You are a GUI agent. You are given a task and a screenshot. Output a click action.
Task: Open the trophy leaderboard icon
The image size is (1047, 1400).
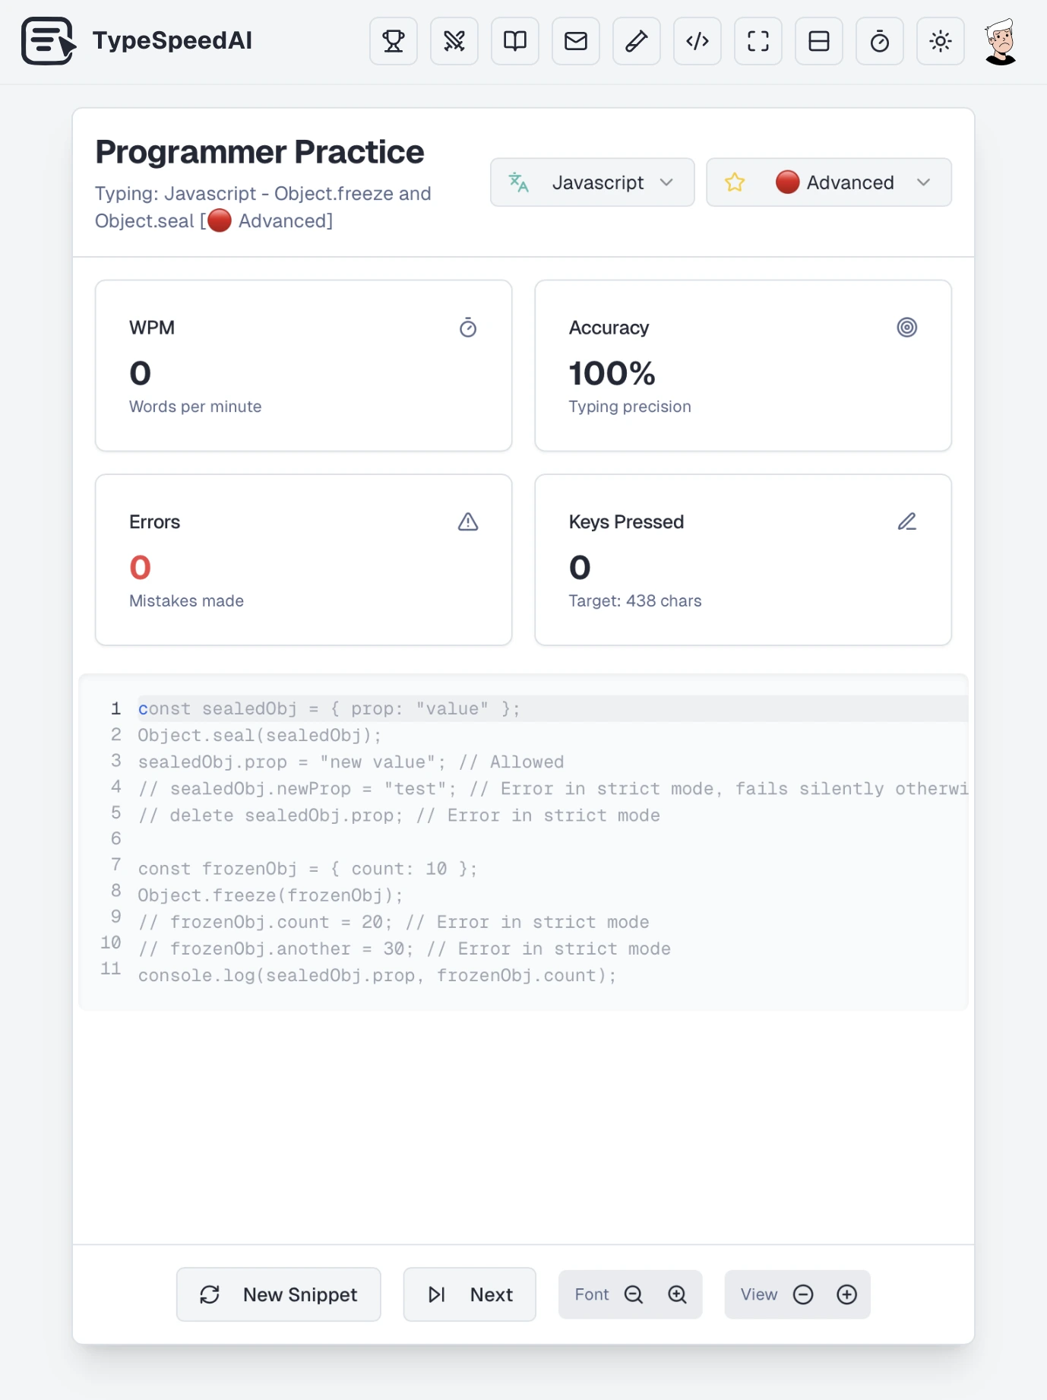[x=393, y=41]
